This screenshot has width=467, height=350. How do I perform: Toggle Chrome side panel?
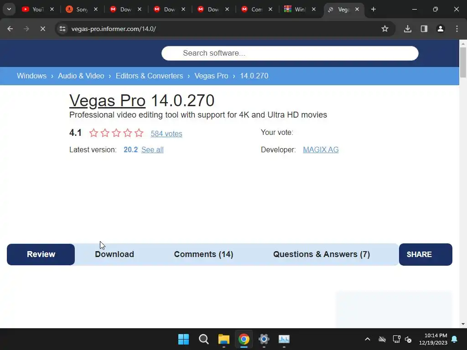click(424, 29)
